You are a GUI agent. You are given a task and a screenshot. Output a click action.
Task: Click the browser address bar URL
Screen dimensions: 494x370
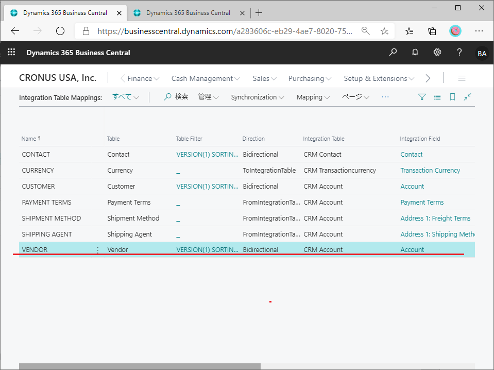pos(224,31)
